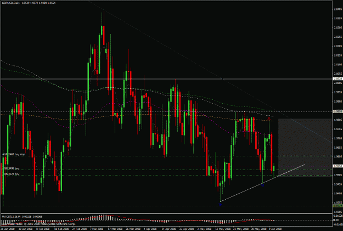
Task: Click the highlighted current price tag
Action: click(338, 166)
